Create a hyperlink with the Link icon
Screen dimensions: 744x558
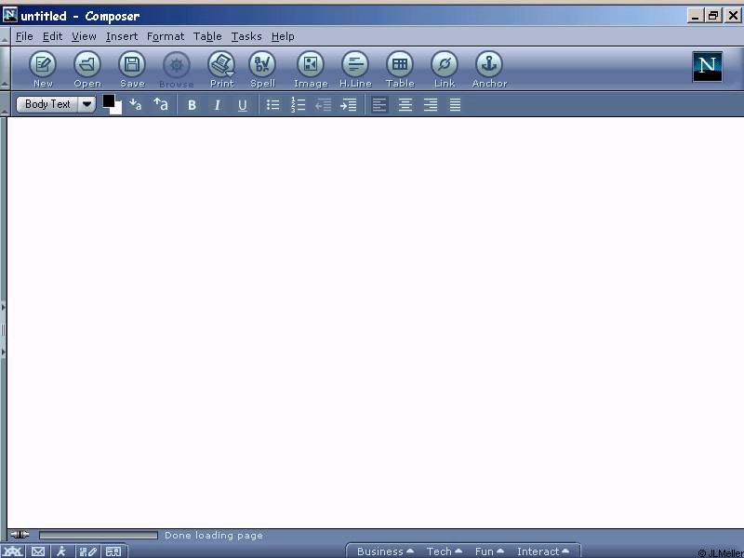click(x=445, y=69)
